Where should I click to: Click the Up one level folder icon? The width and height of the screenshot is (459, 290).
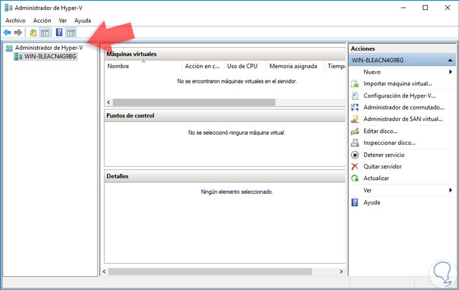click(x=33, y=33)
